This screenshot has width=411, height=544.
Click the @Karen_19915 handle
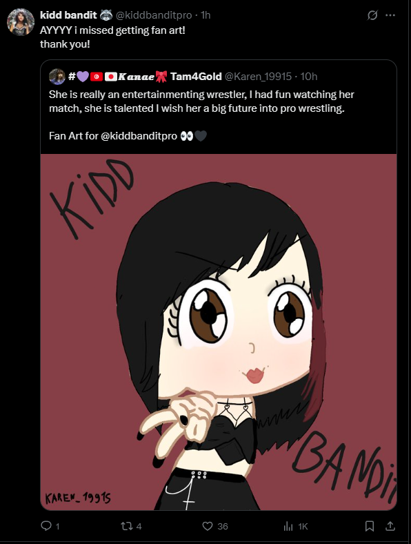pyautogui.click(x=258, y=77)
